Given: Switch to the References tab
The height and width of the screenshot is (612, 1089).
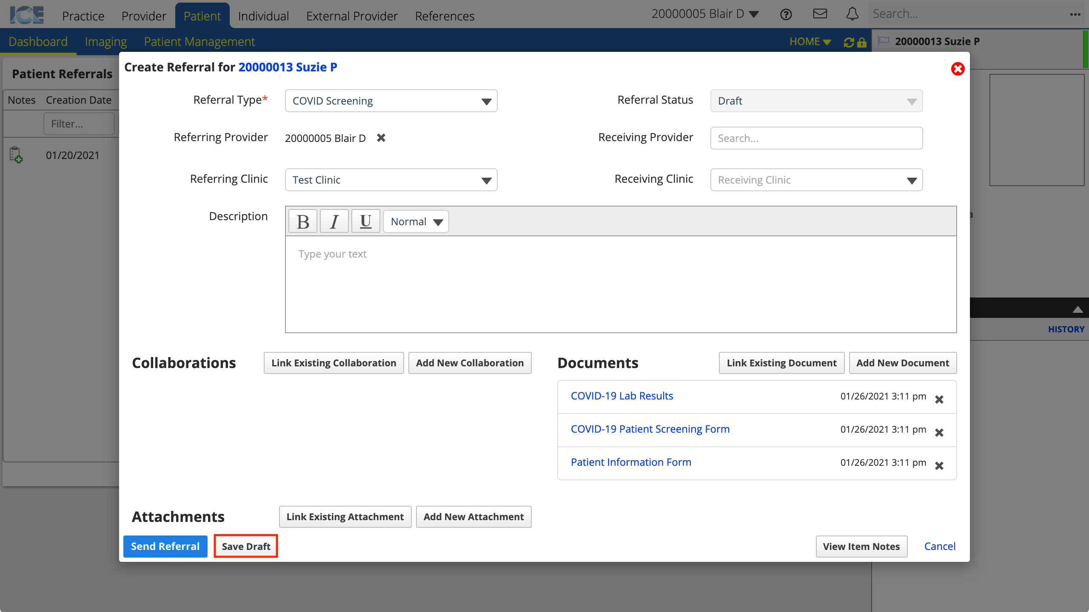Looking at the screenshot, I should [x=445, y=16].
